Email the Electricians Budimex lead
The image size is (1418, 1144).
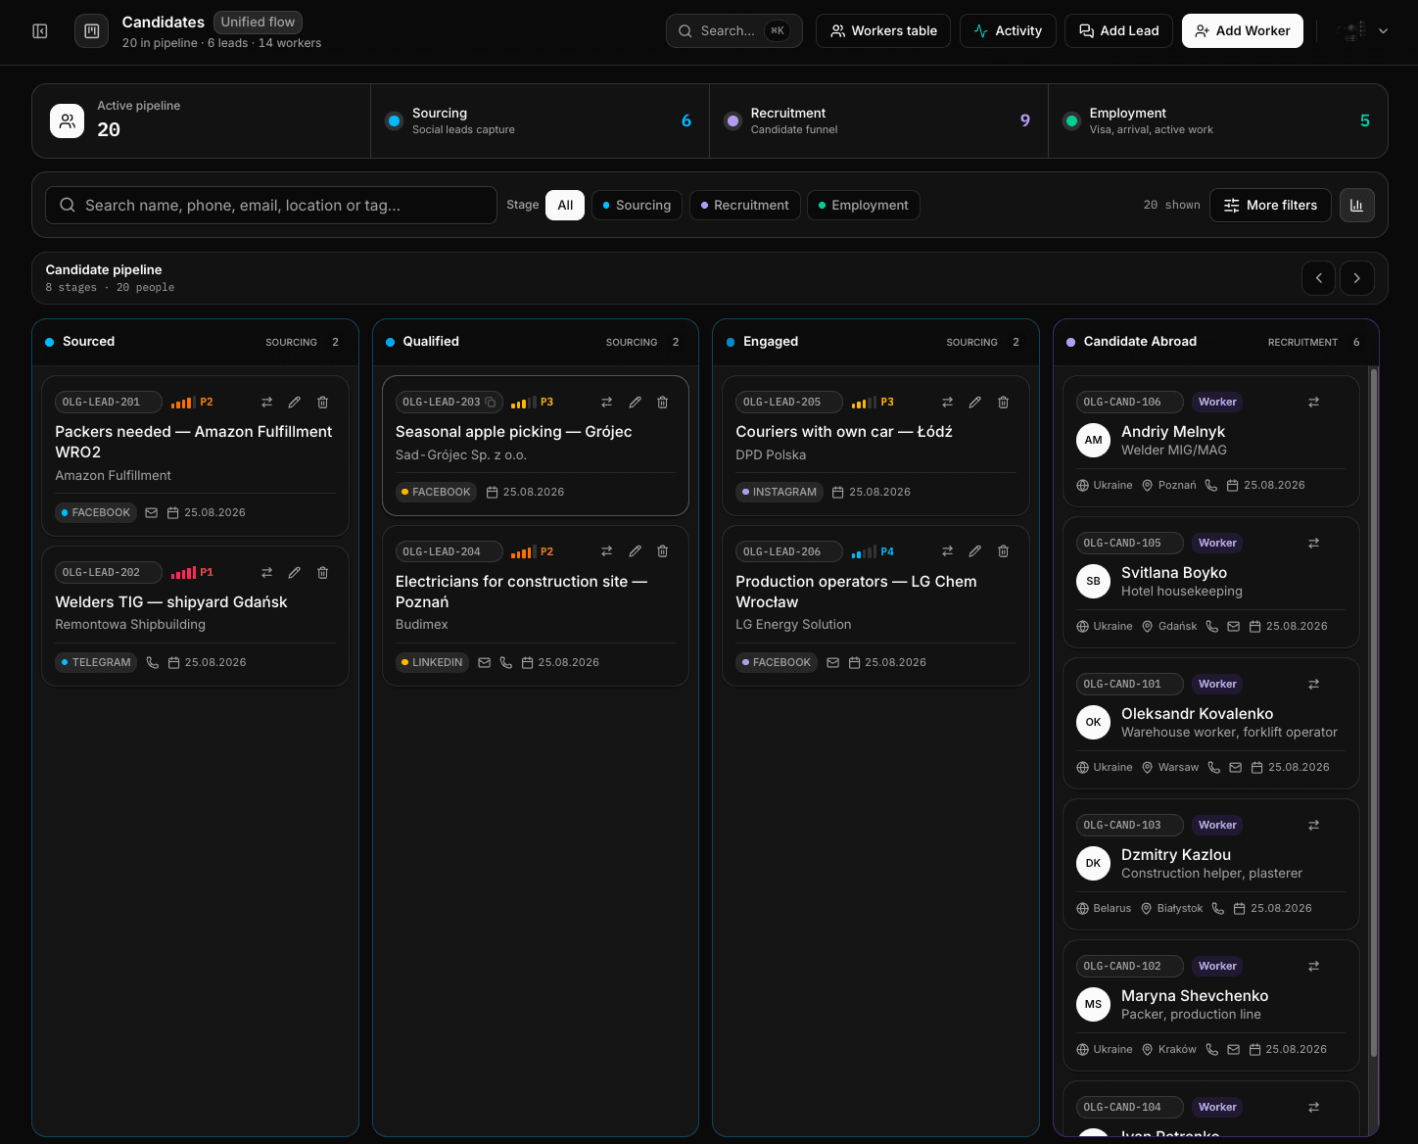click(485, 663)
